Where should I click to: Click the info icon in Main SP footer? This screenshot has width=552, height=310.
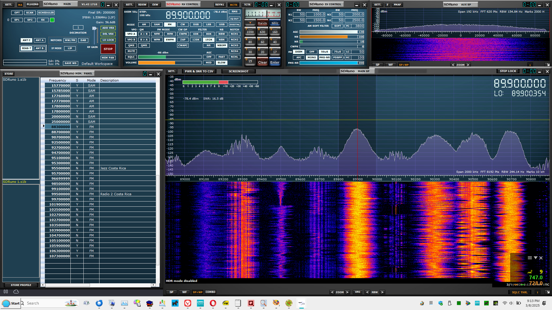[x=537, y=292]
